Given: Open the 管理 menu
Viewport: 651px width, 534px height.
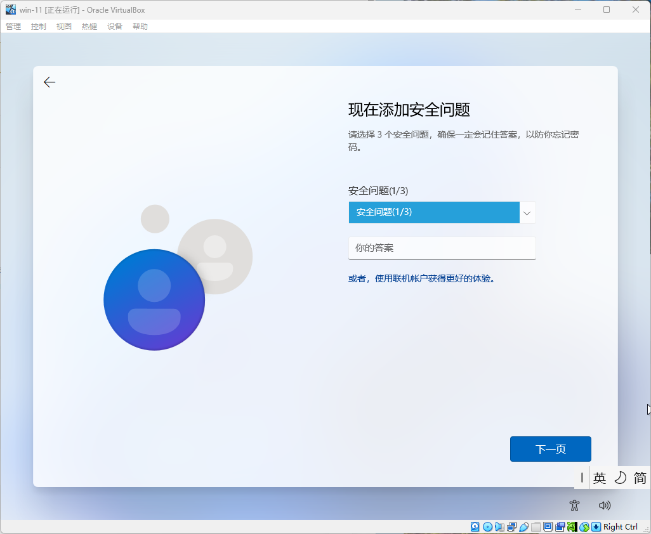Looking at the screenshot, I should pos(13,26).
